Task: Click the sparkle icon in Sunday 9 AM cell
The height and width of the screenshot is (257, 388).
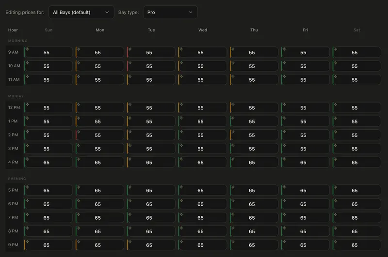Action: click(x=28, y=49)
